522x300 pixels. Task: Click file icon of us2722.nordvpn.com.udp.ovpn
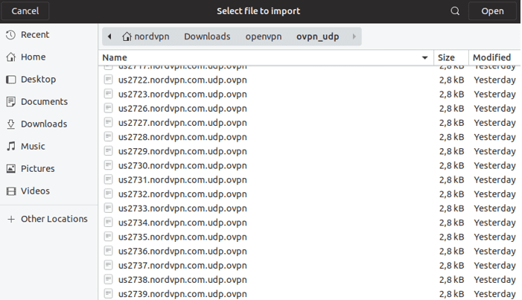tap(108, 80)
